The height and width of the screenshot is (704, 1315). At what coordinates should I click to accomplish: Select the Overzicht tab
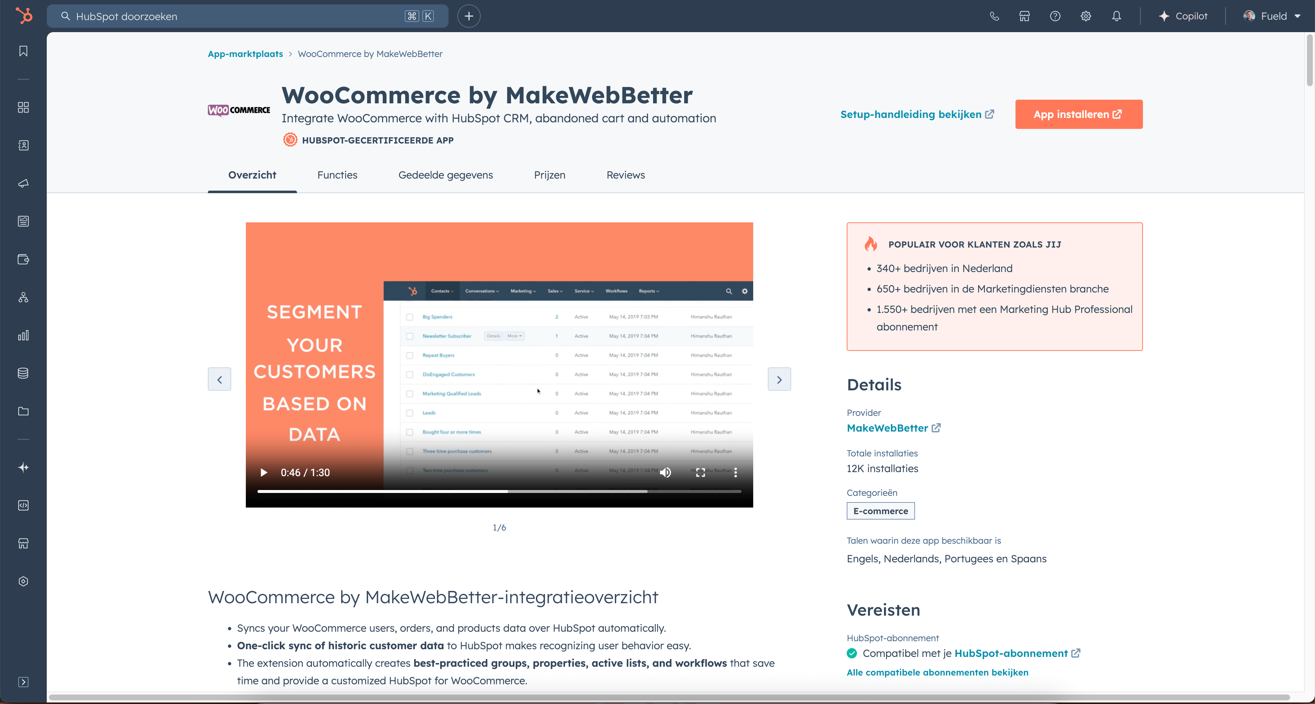[x=252, y=175]
